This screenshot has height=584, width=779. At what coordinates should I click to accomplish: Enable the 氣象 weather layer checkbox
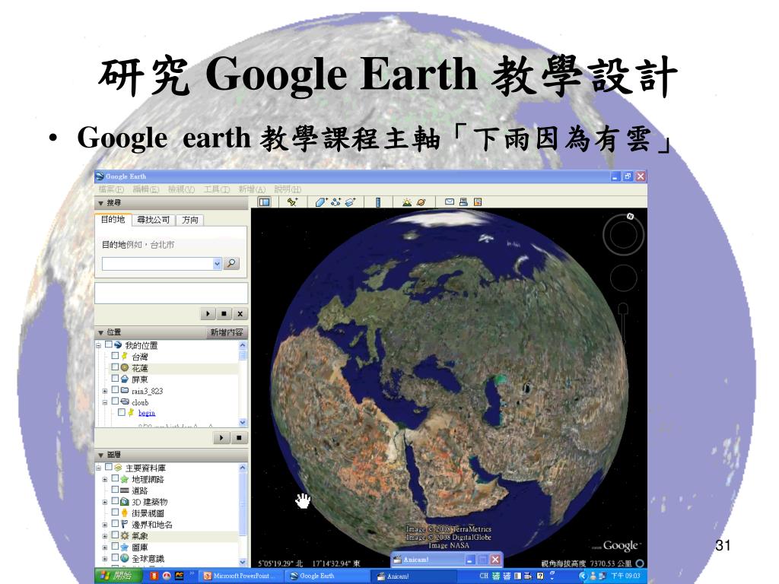click(x=116, y=535)
